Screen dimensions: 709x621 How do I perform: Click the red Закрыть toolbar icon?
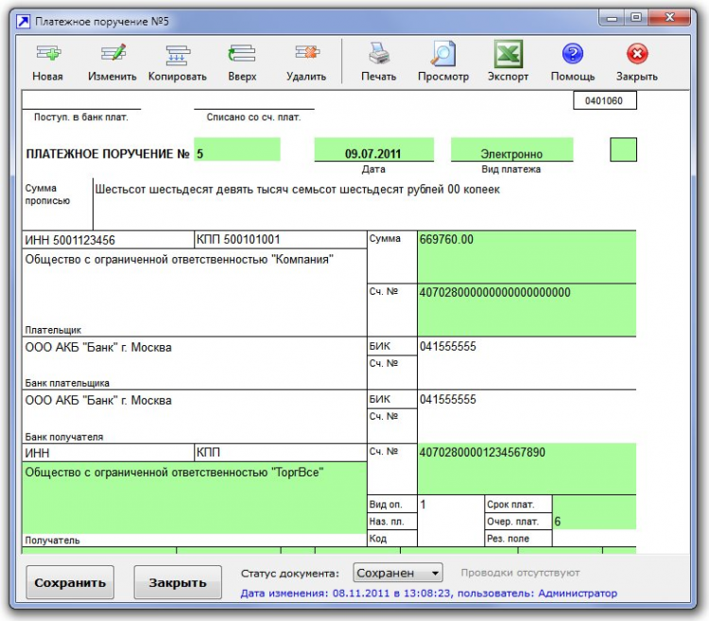pos(637,54)
